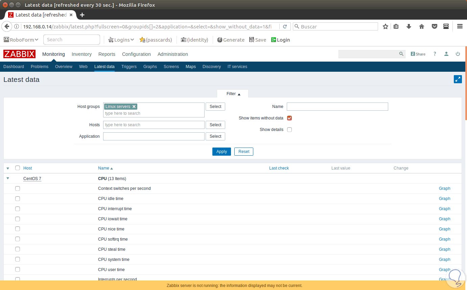Reload the page with the refresh icon

[x=285, y=26]
